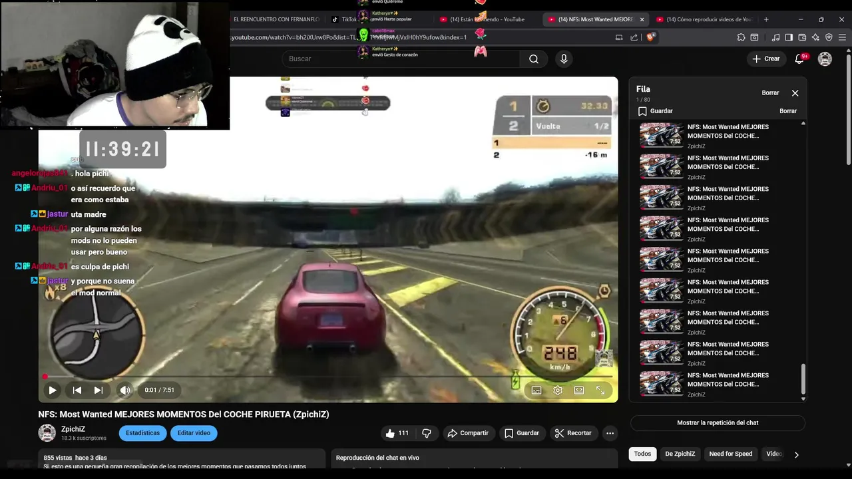Select the Need for Speed chip

[730, 454]
